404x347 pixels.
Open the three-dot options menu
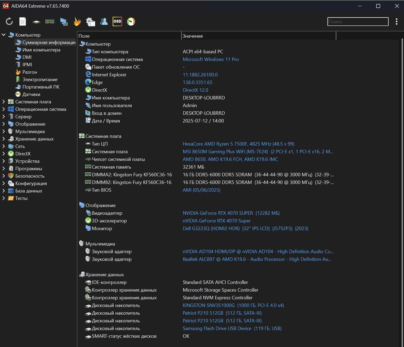tap(397, 21)
